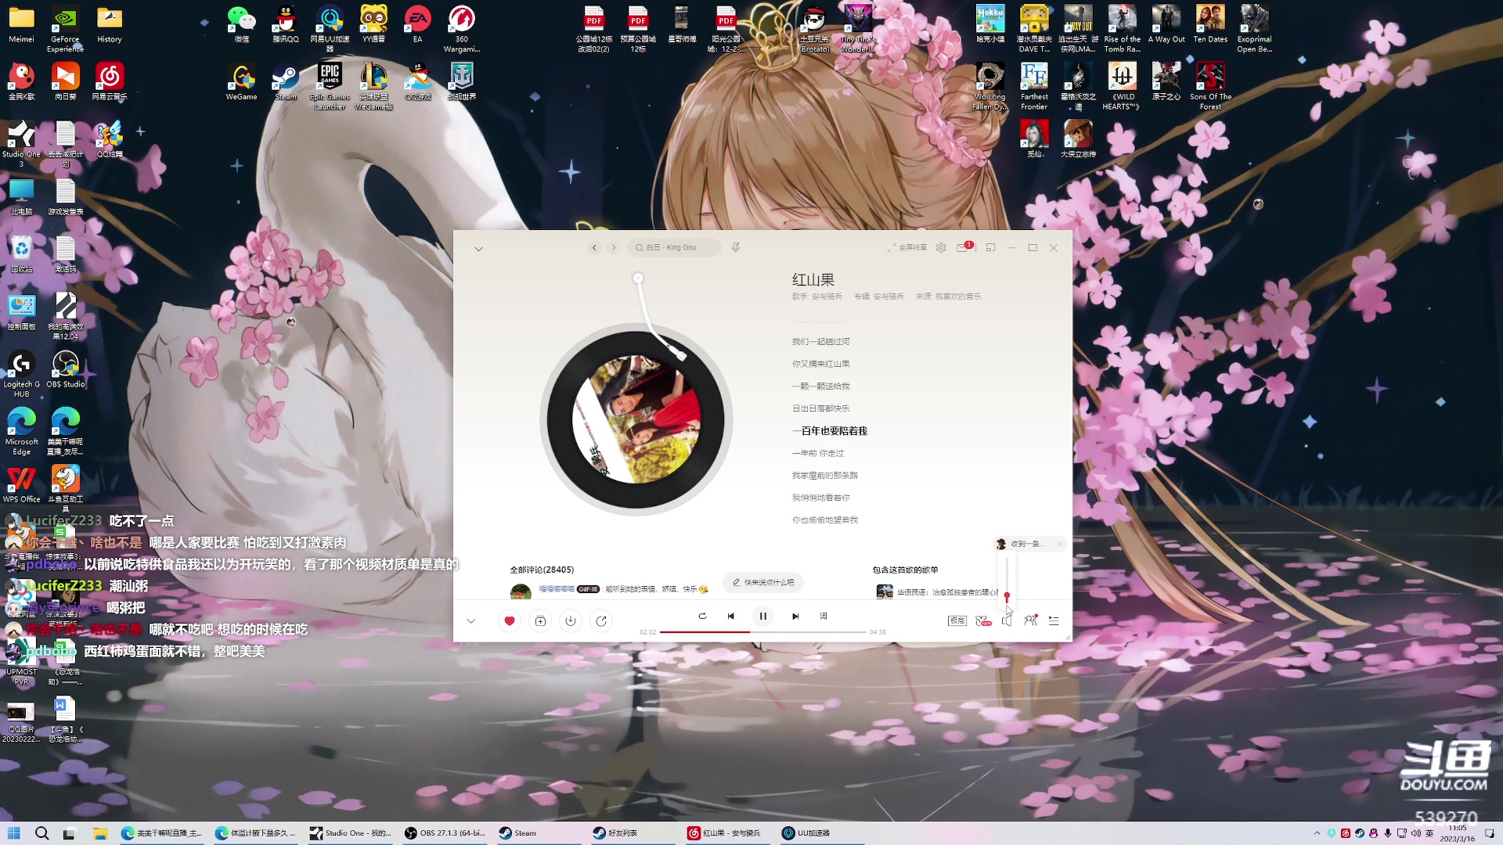This screenshot has height=845, width=1503.
Task: Toggle the loop playback mode icon
Action: coord(702,617)
